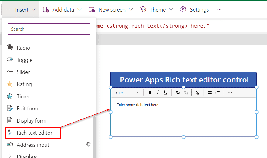Open the command bar overflow ellipsis

(x=219, y=9)
